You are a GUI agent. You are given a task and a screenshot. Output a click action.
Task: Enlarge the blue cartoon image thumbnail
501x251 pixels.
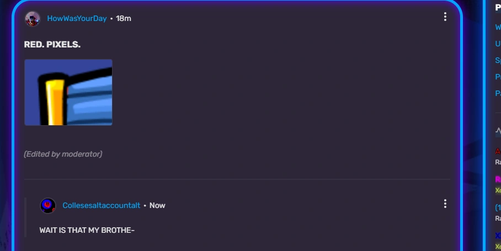[x=68, y=93]
